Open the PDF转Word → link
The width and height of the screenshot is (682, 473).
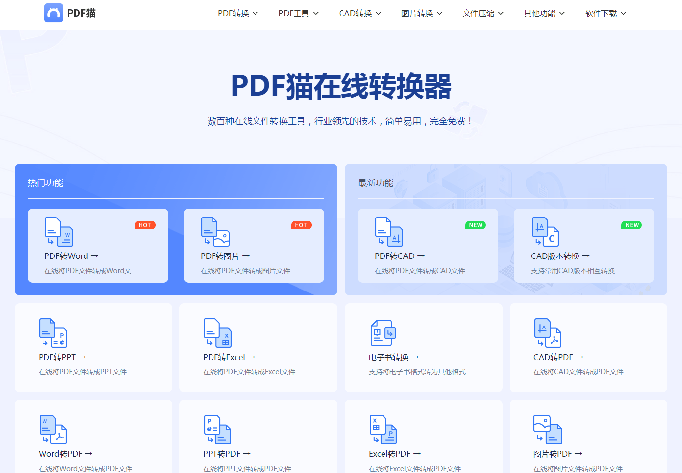click(72, 256)
